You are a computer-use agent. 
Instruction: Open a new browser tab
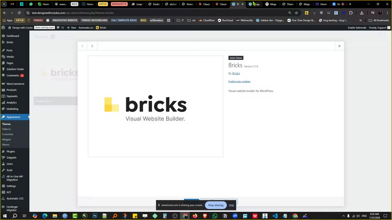pyautogui.click(x=350, y=4)
